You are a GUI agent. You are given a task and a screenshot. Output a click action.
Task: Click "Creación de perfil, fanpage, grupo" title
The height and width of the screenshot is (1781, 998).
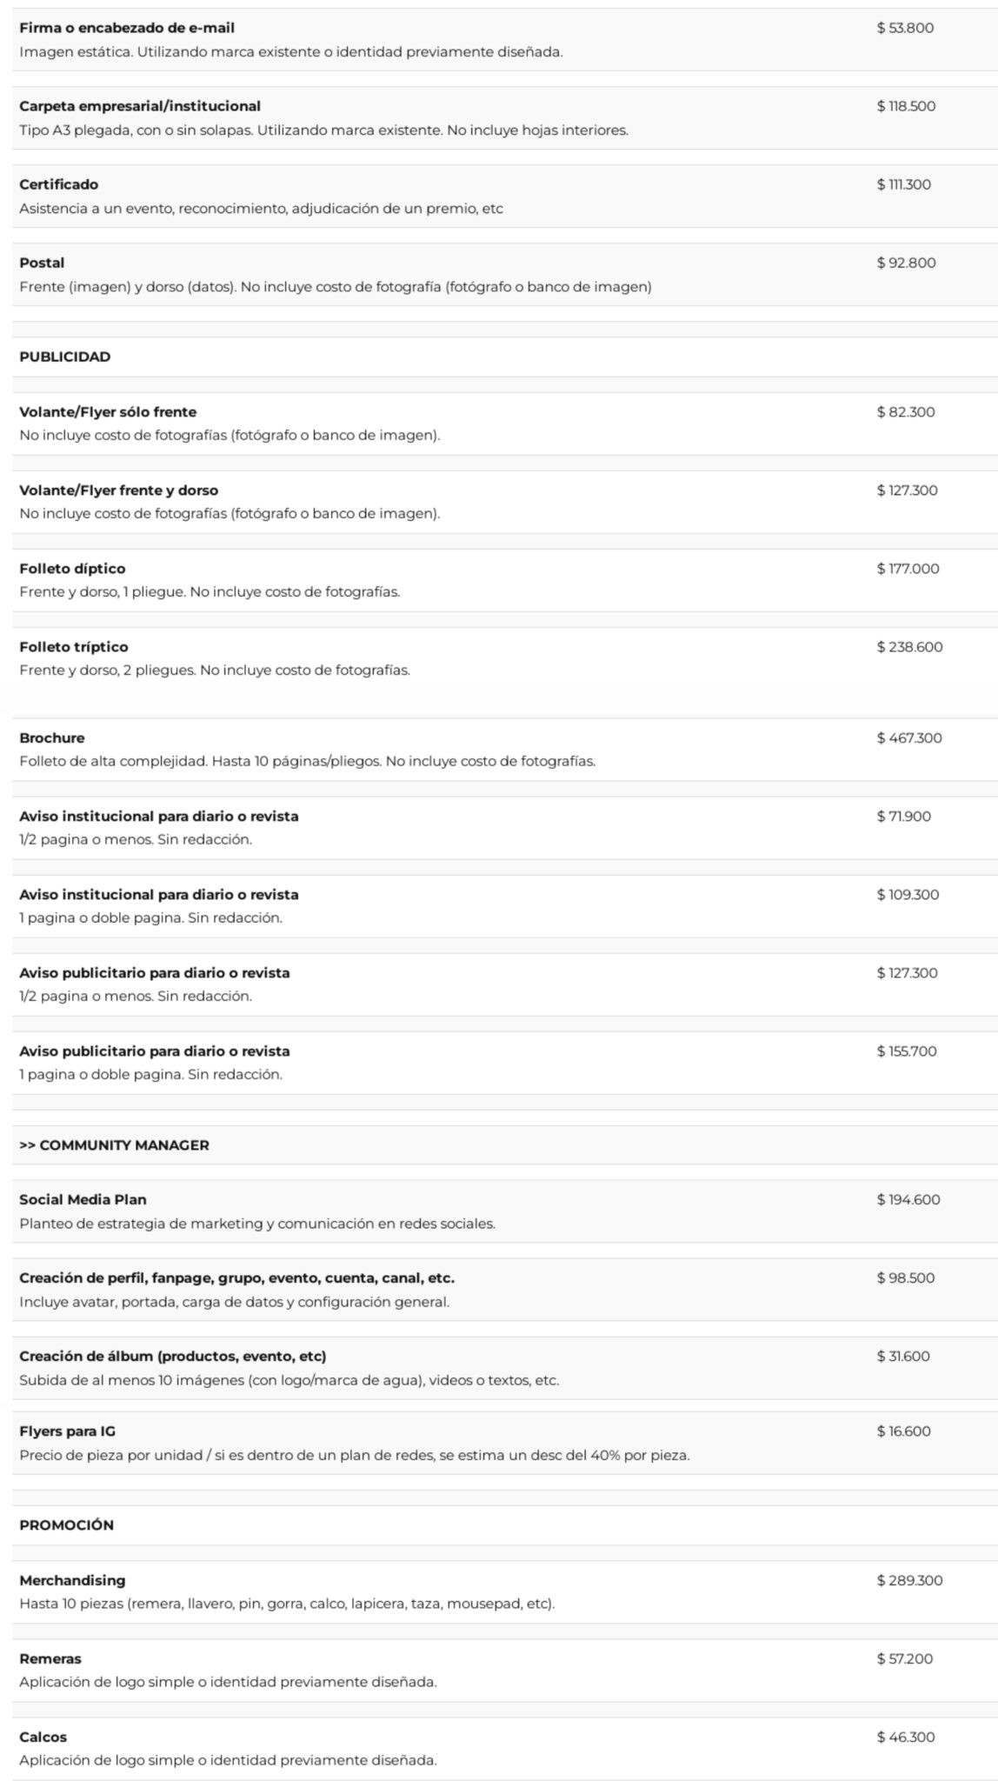click(x=236, y=1278)
